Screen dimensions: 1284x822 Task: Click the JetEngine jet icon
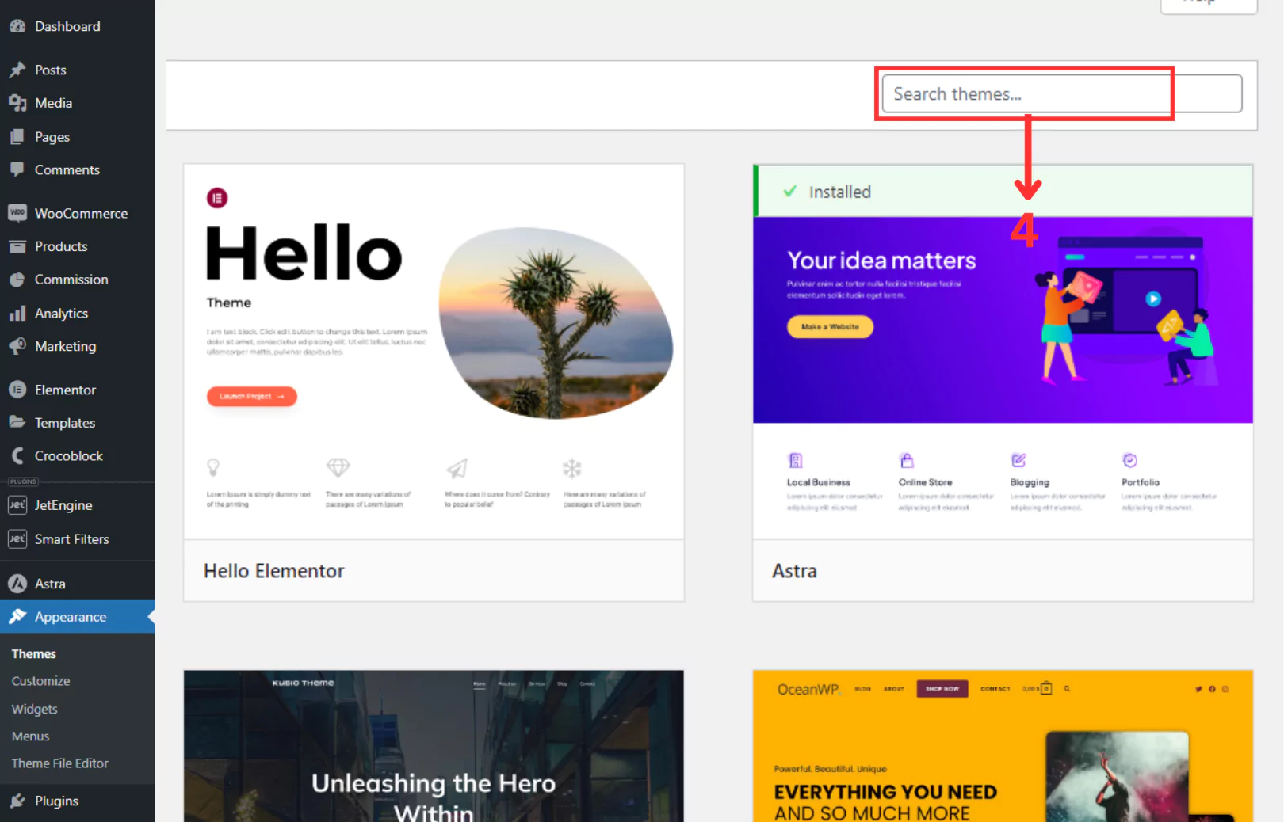(17, 505)
